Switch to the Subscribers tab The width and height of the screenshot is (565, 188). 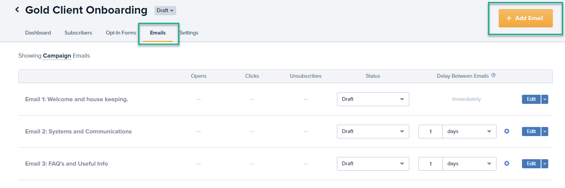tap(78, 33)
